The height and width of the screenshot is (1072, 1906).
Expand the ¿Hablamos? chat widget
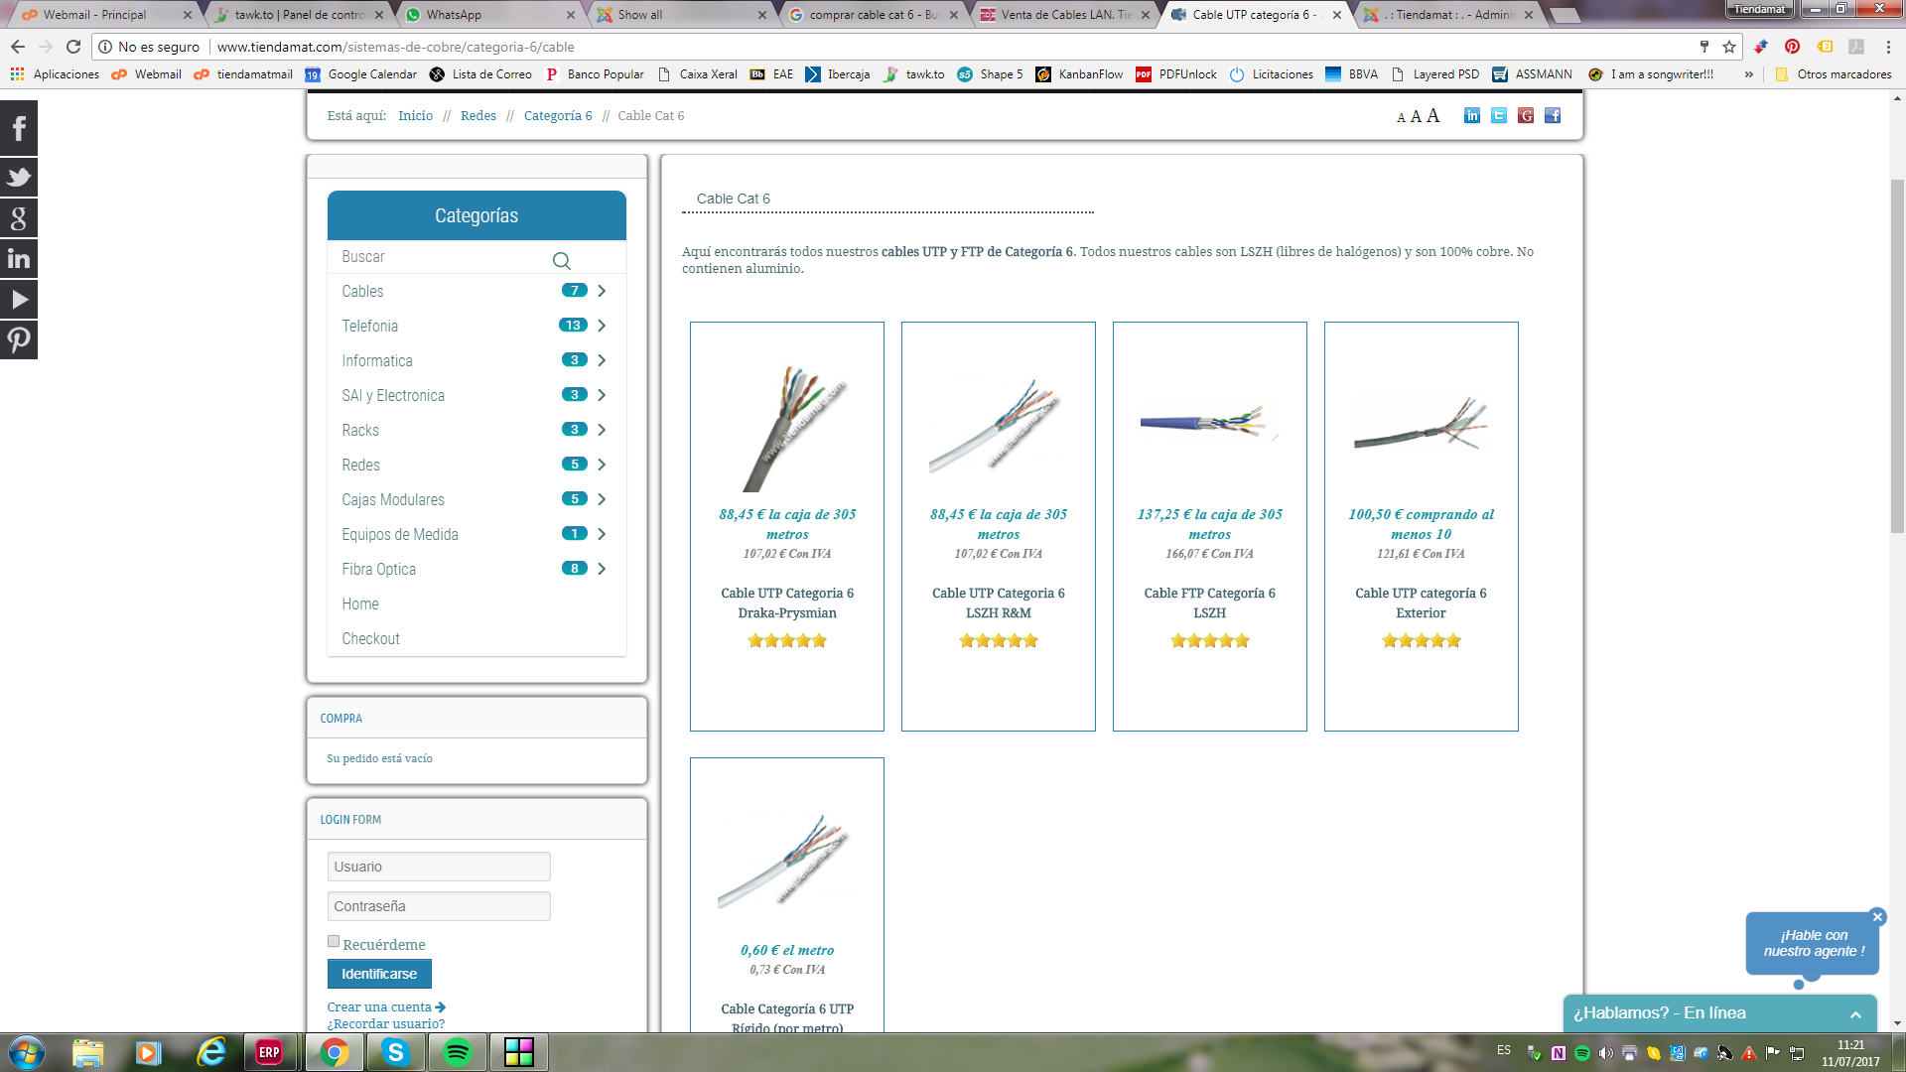pos(1855,1014)
